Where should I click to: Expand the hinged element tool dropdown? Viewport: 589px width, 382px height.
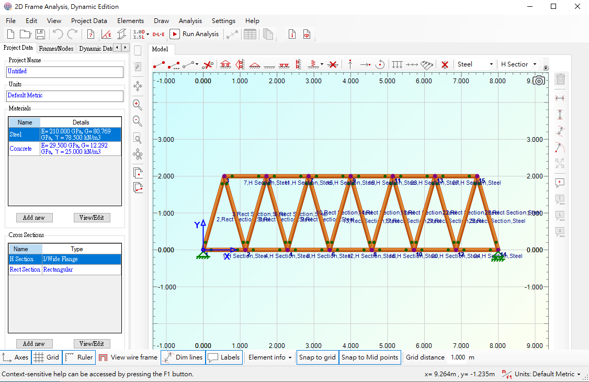pos(197,64)
